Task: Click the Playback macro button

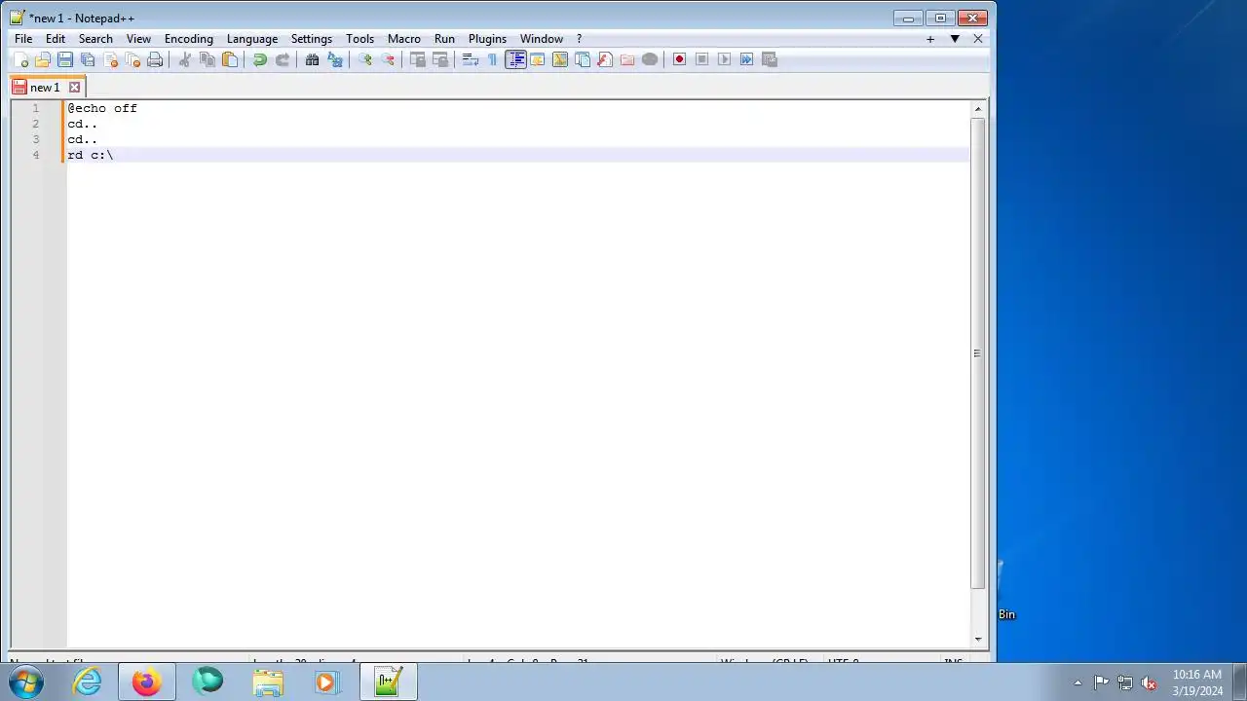Action: pyautogui.click(x=725, y=59)
